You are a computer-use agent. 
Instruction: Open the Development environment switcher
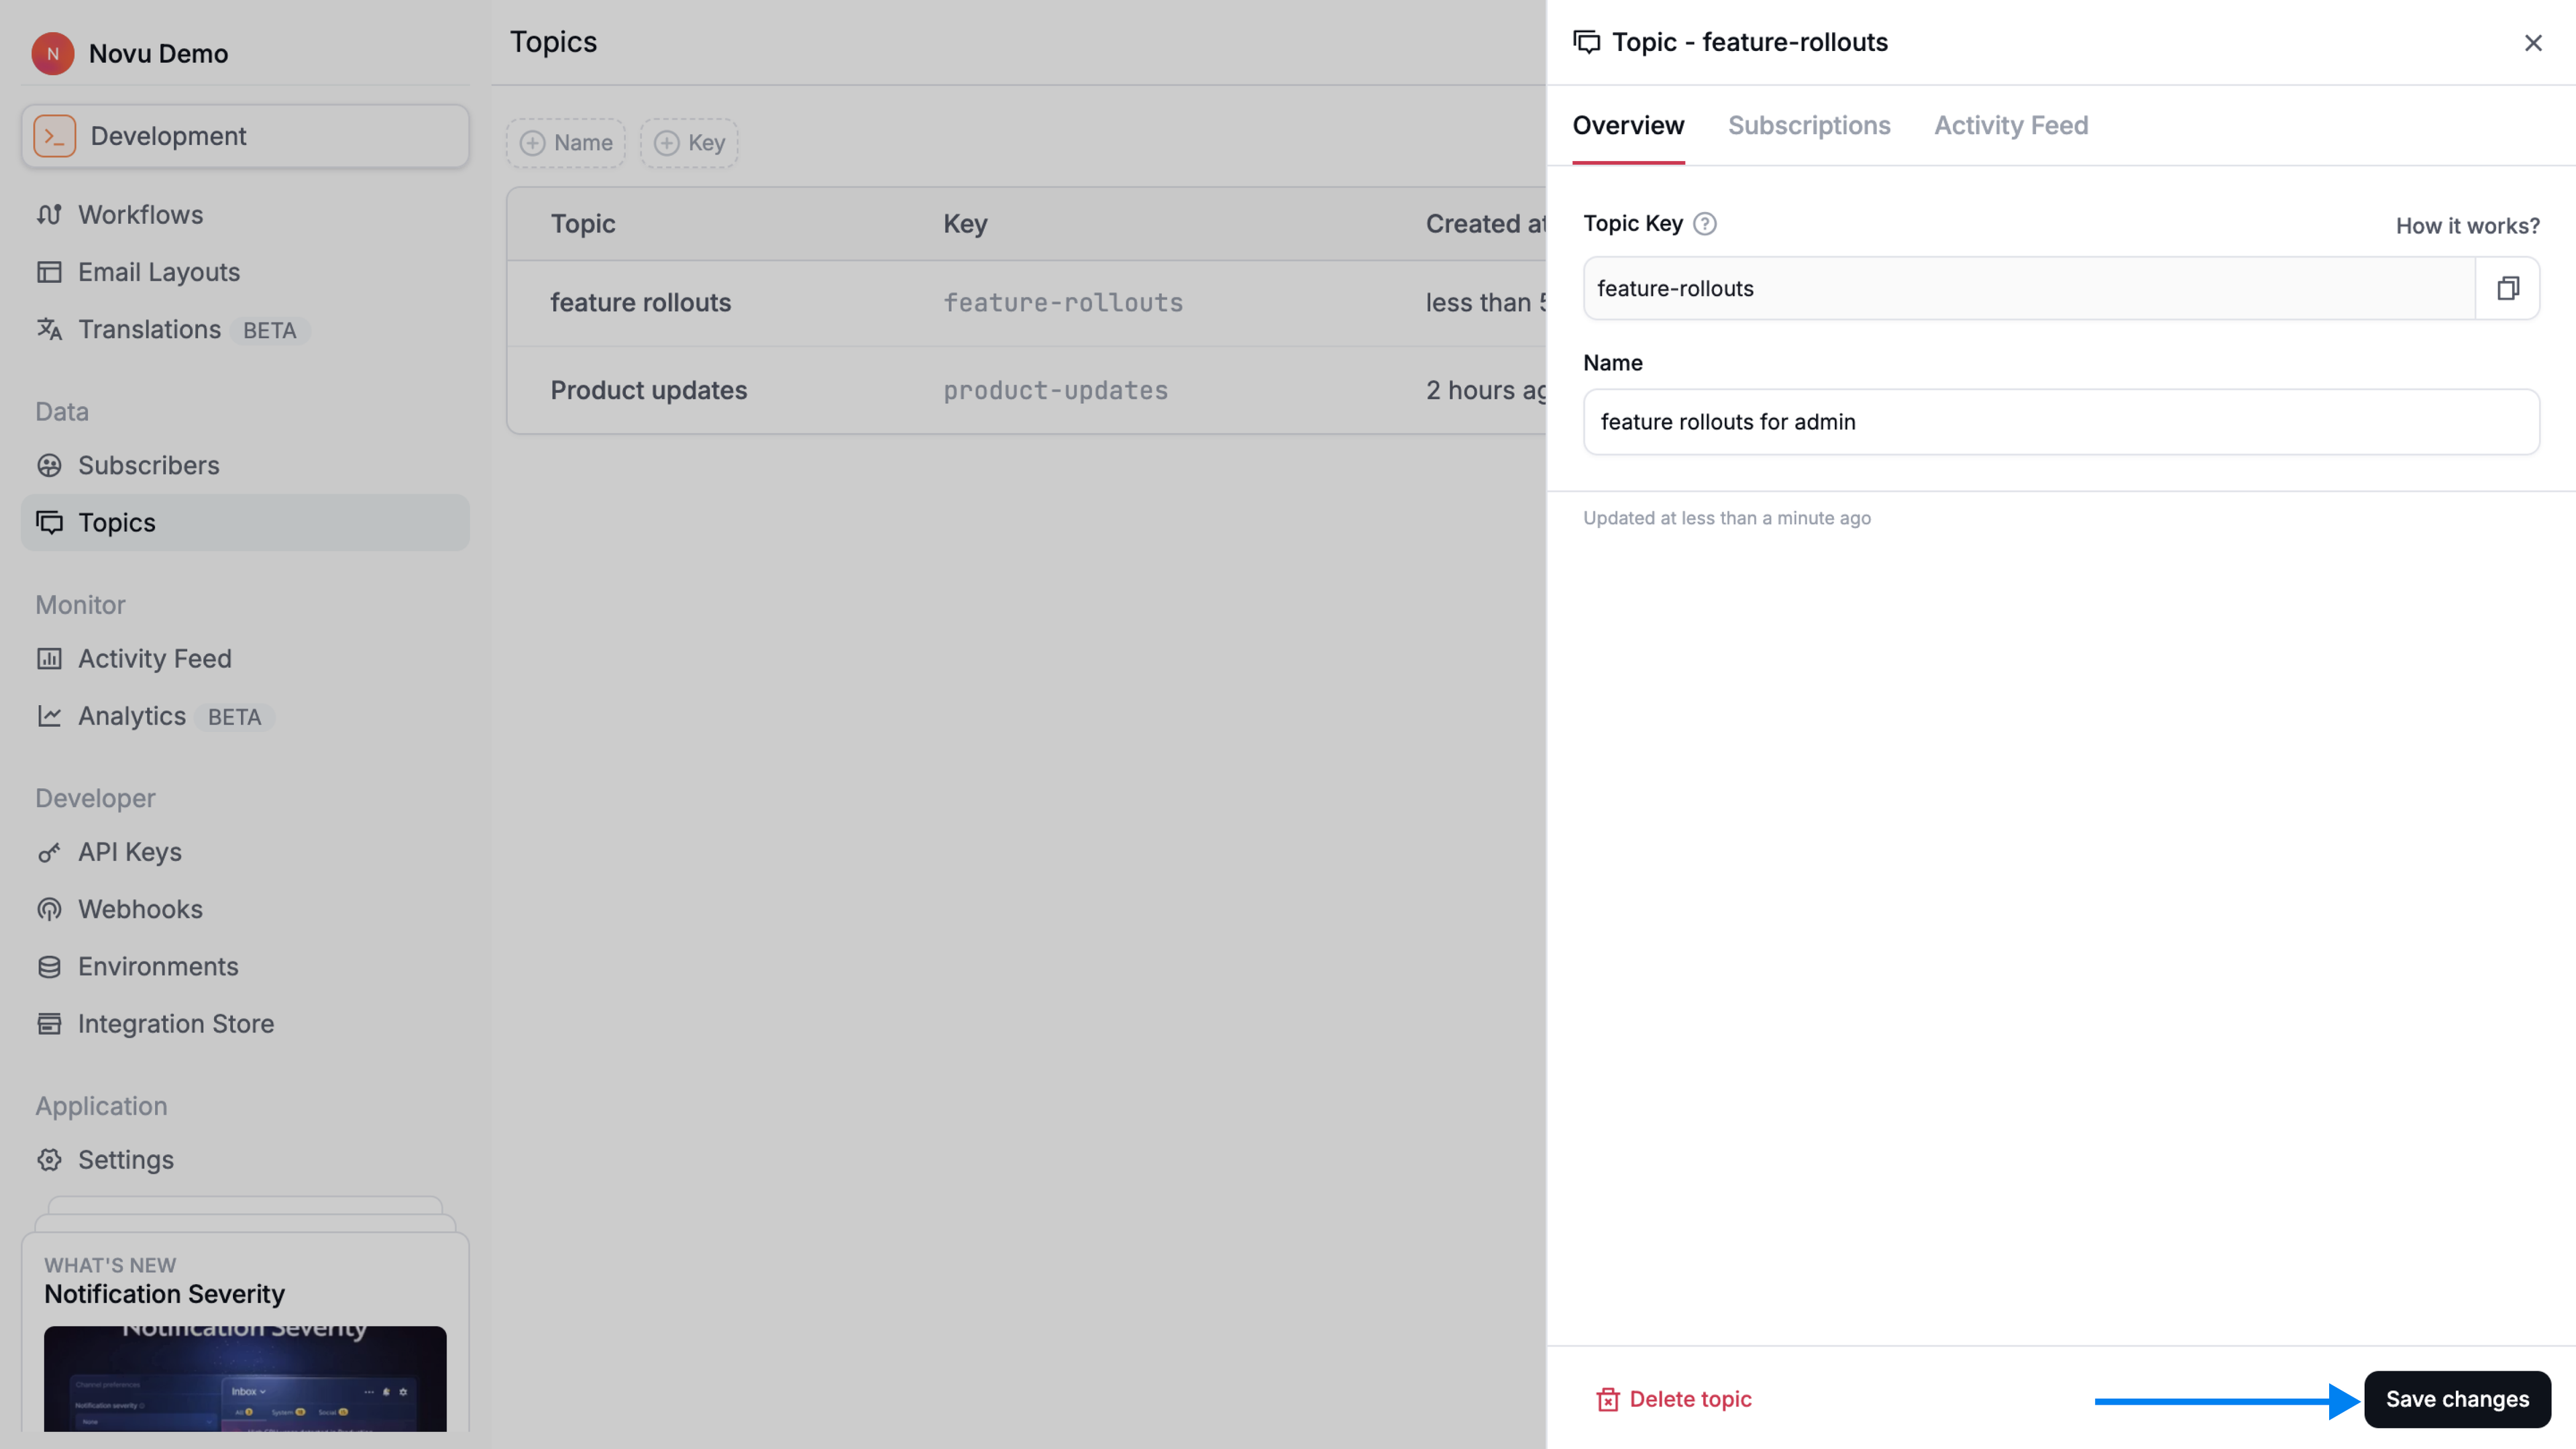245,136
